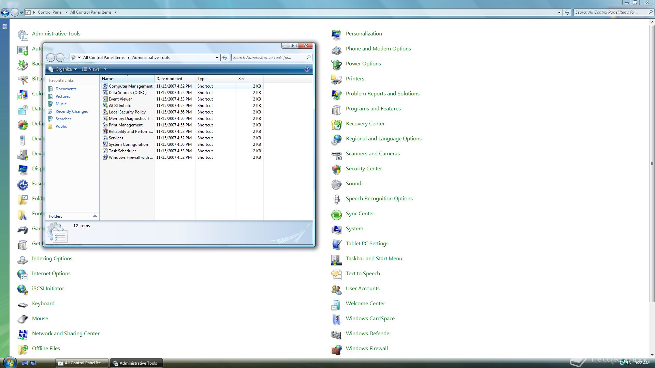The height and width of the screenshot is (368, 655).
Task: Open the Public favorite link
Action: [61, 126]
